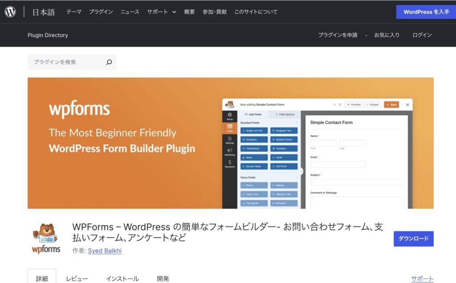Open the Syed Balkhi author link
The height and width of the screenshot is (283, 456).
[x=105, y=251]
